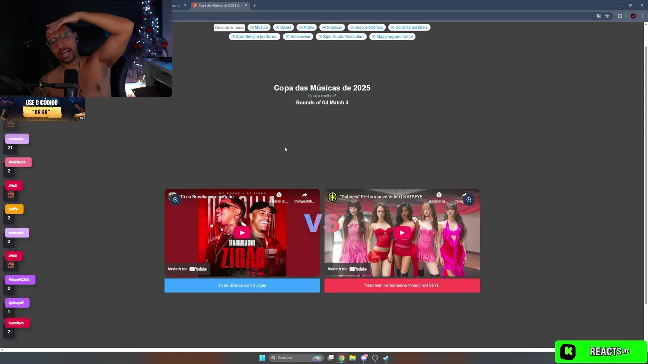Click the Descobrir mais label

229,28
